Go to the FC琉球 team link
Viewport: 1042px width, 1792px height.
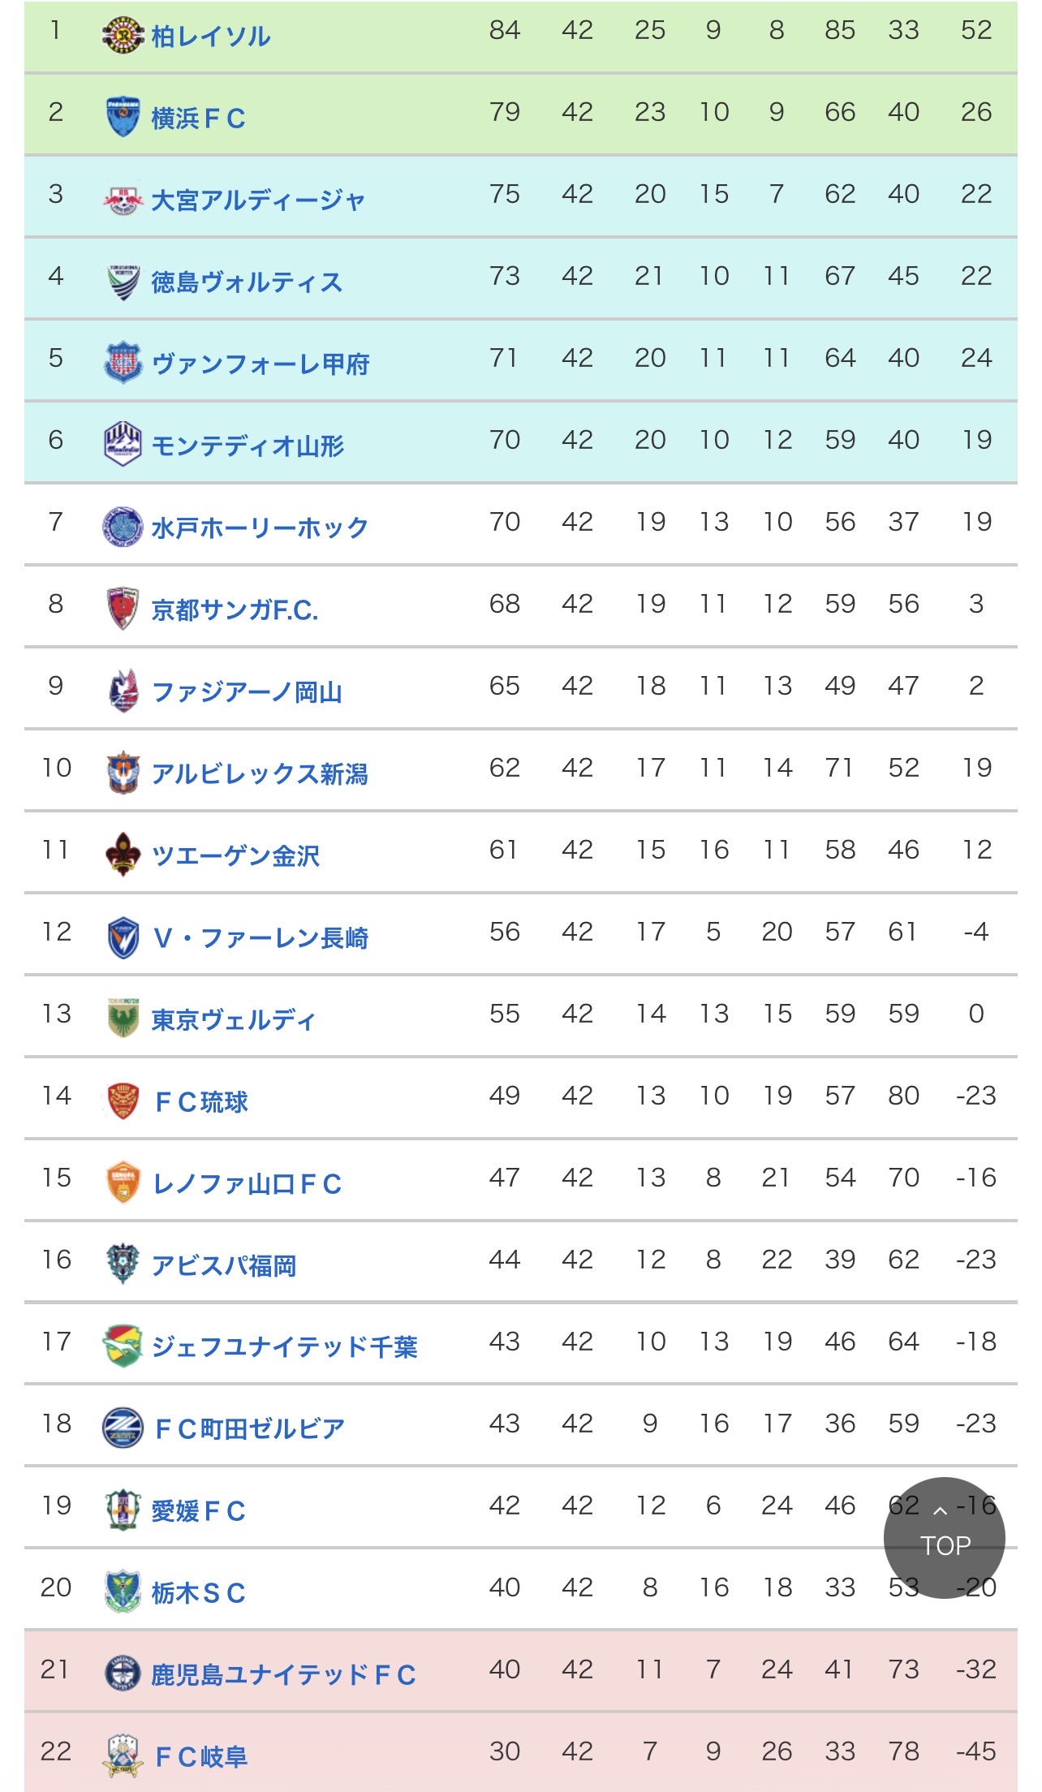(x=201, y=1102)
